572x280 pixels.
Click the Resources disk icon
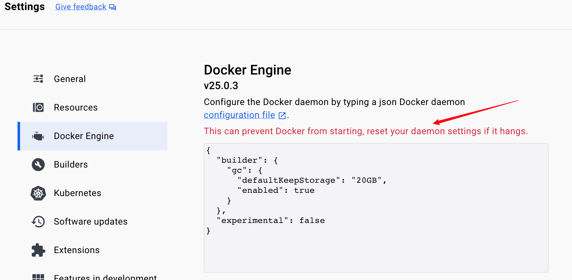tap(38, 107)
